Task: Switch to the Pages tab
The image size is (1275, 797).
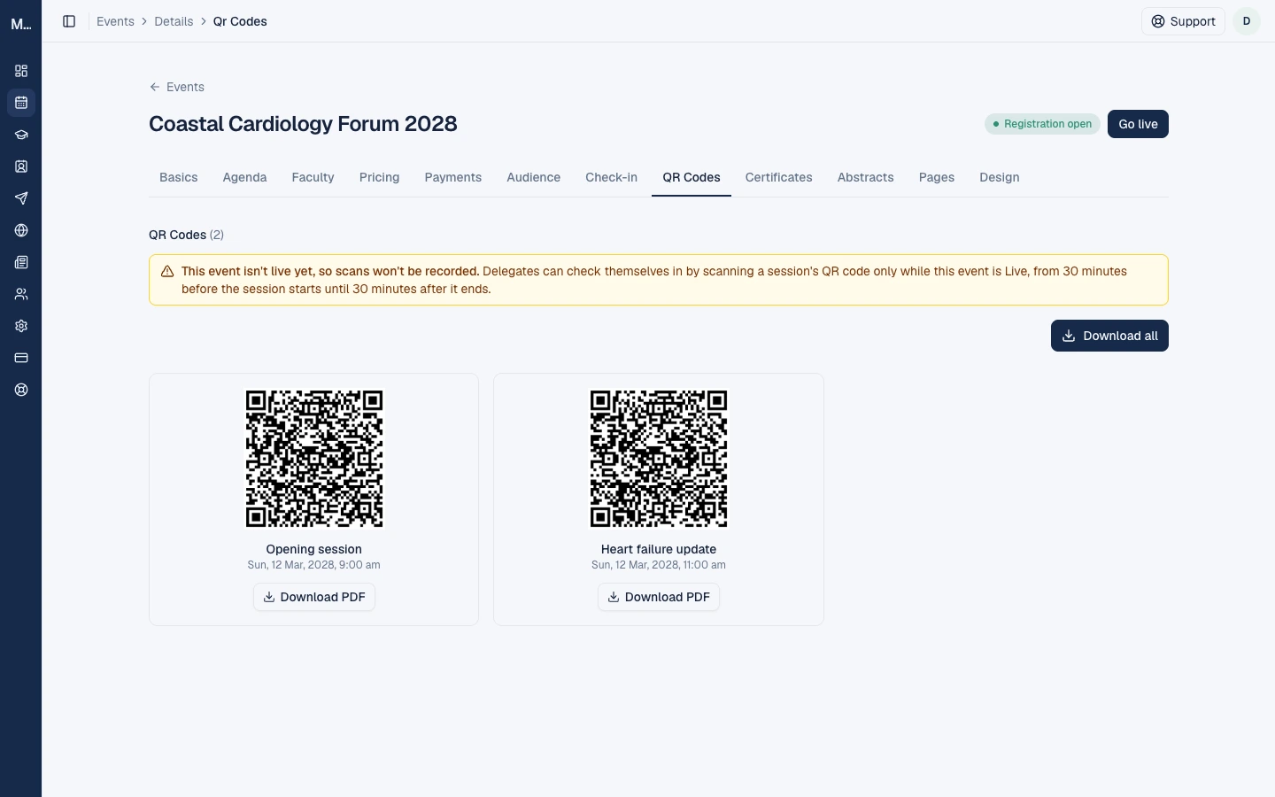Action: coord(937,177)
